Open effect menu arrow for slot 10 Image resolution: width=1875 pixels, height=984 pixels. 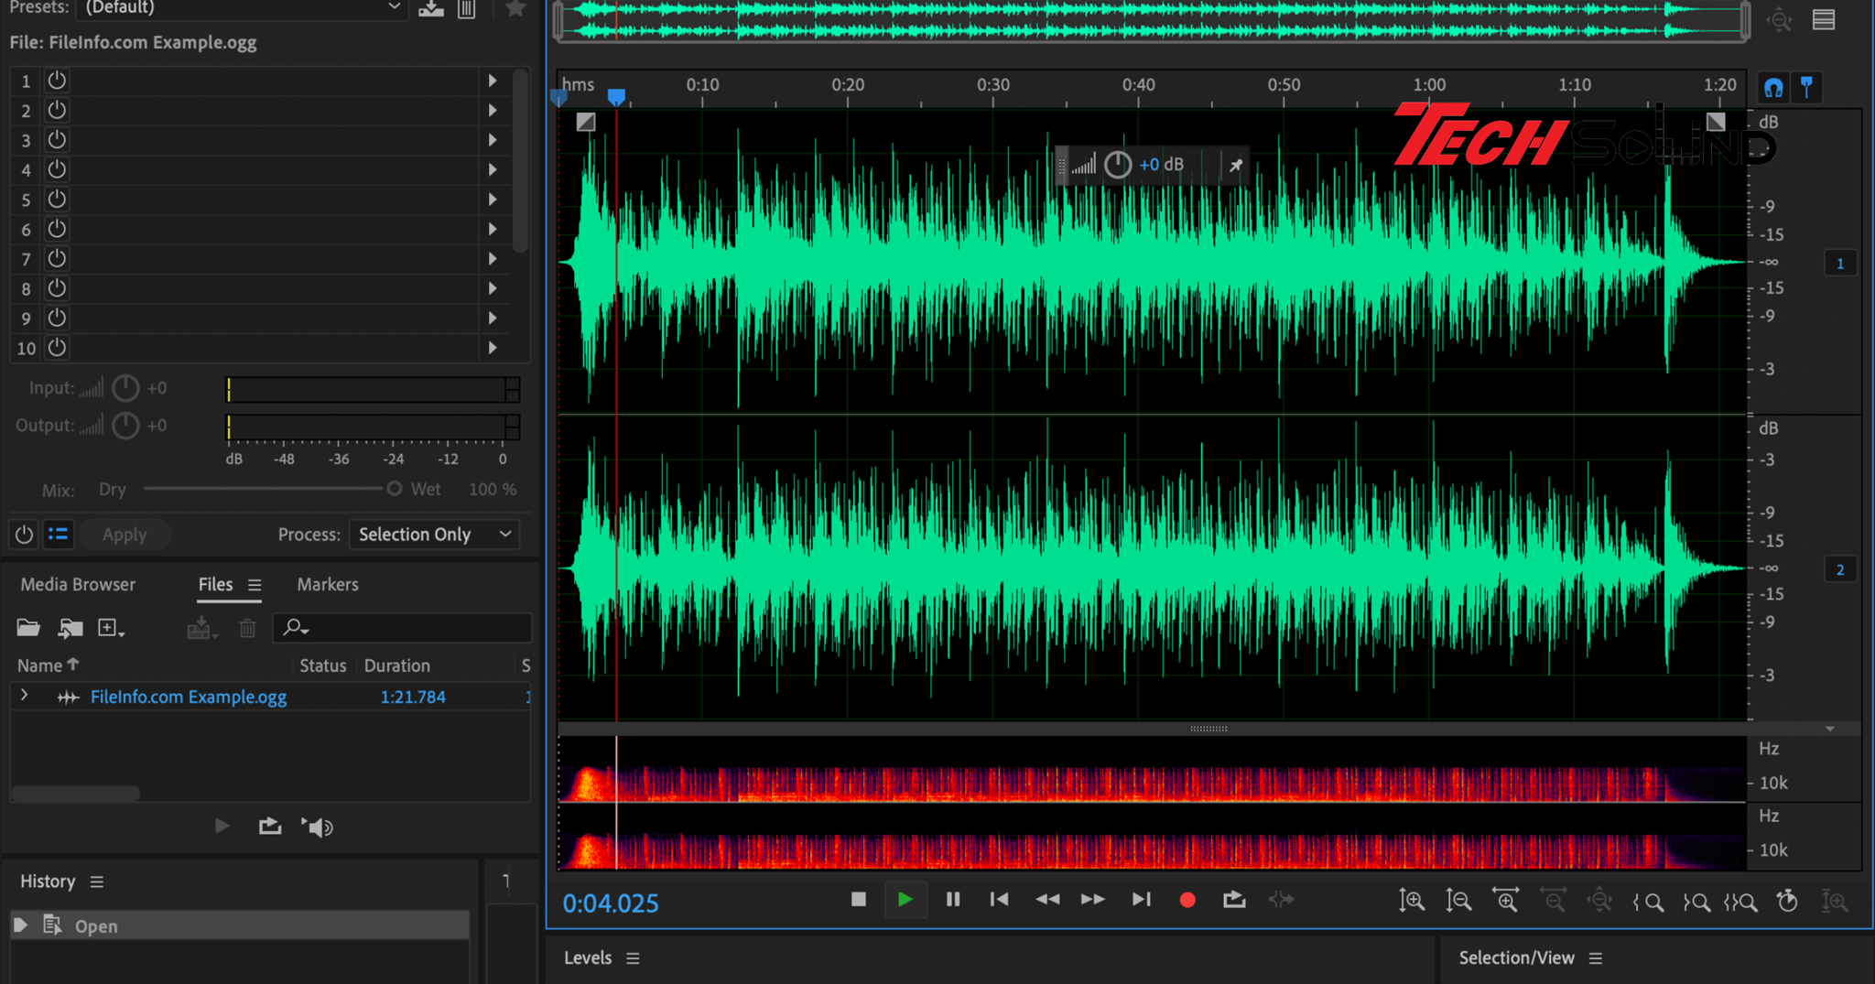tap(493, 348)
